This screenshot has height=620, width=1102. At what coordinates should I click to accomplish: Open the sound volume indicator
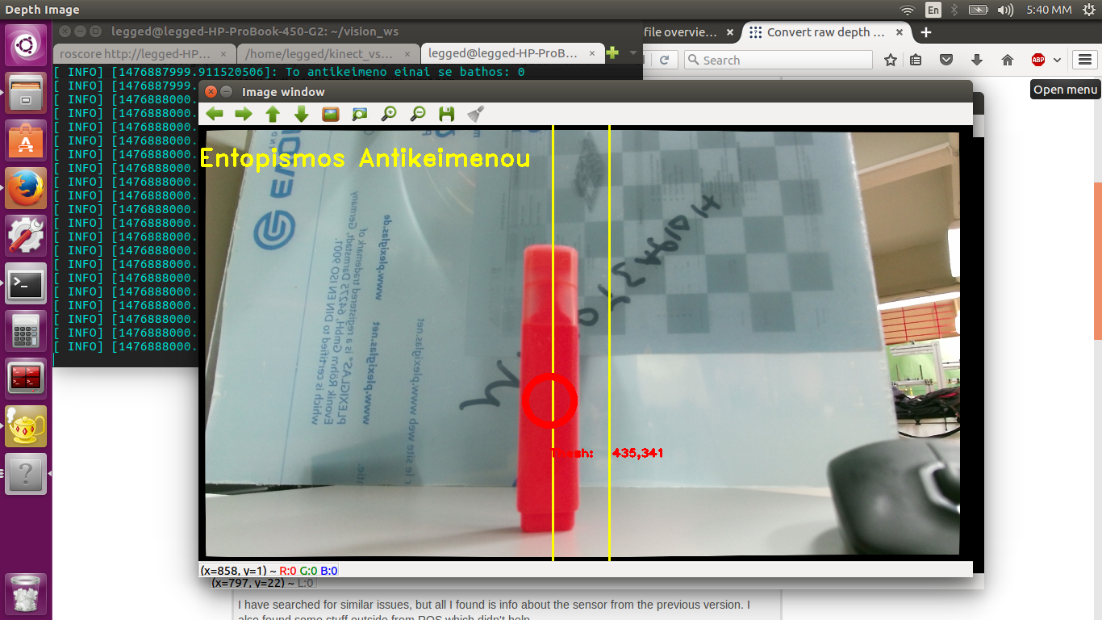(x=1005, y=10)
